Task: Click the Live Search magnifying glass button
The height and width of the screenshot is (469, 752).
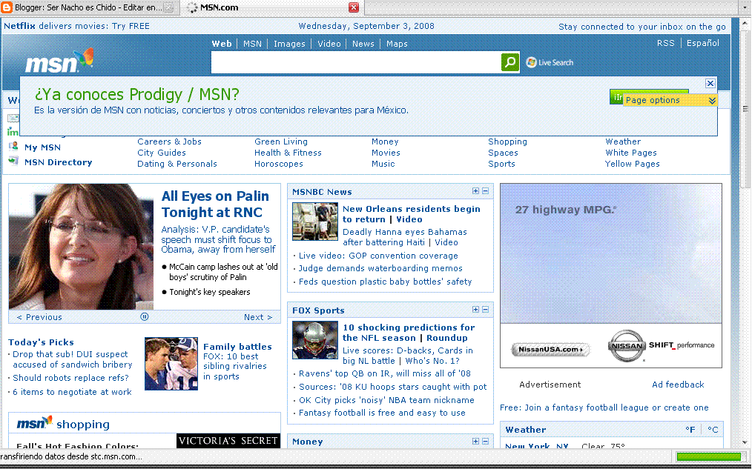Action: [x=509, y=62]
